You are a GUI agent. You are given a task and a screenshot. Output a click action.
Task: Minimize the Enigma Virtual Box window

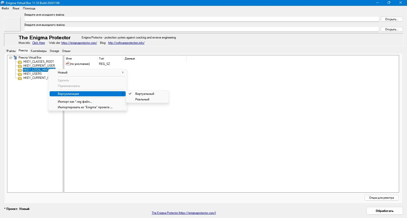pyautogui.click(x=377, y=3)
